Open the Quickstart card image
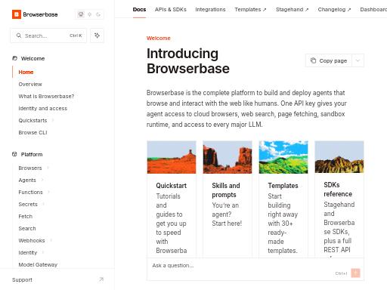 (x=172, y=157)
